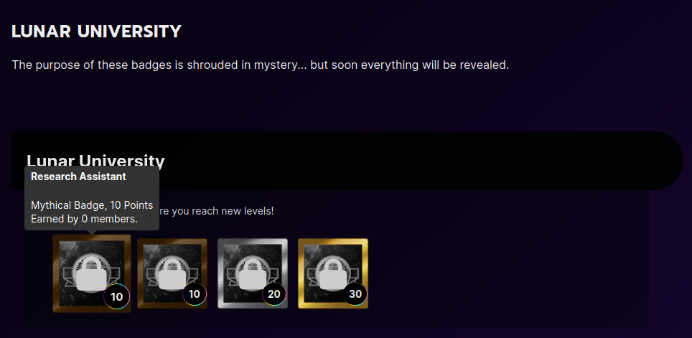Select the silver-framed locked badge
The image size is (692, 338).
click(x=253, y=273)
